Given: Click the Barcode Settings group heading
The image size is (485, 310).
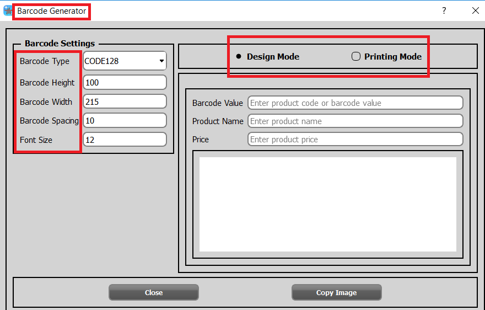Looking at the screenshot, I should click(x=60, y=44).
